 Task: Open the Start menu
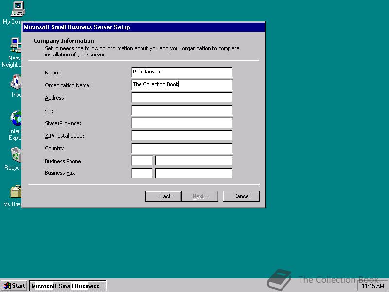click(13, 286)
